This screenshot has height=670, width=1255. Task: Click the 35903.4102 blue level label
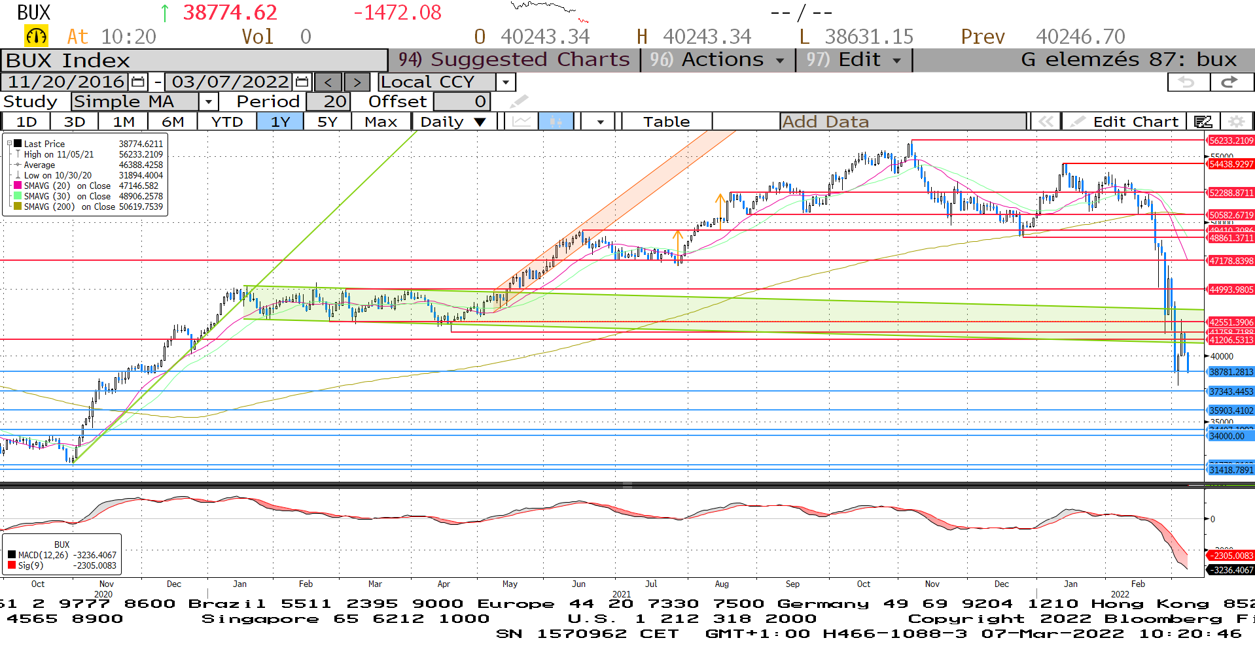coord(1231,410)
